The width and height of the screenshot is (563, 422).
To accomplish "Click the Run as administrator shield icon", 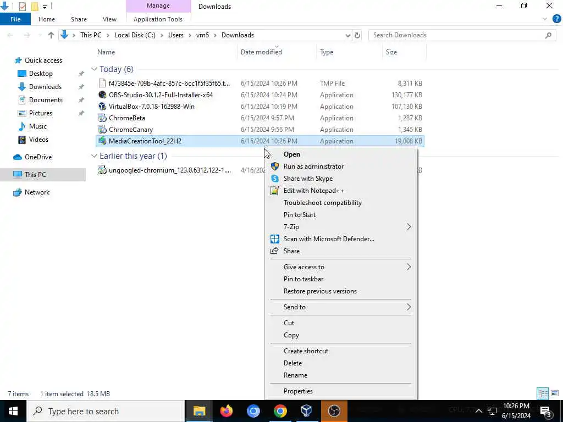I will coord(275,166).
